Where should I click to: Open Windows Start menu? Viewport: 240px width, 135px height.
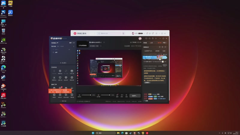click(93, 133)
